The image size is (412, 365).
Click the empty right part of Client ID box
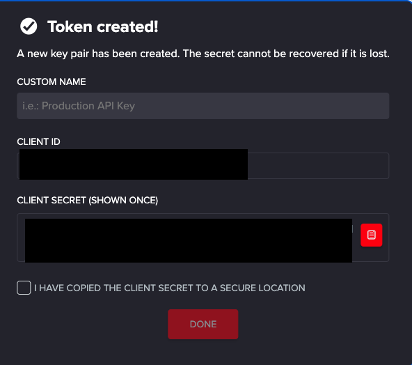click(x=318, y=166)
